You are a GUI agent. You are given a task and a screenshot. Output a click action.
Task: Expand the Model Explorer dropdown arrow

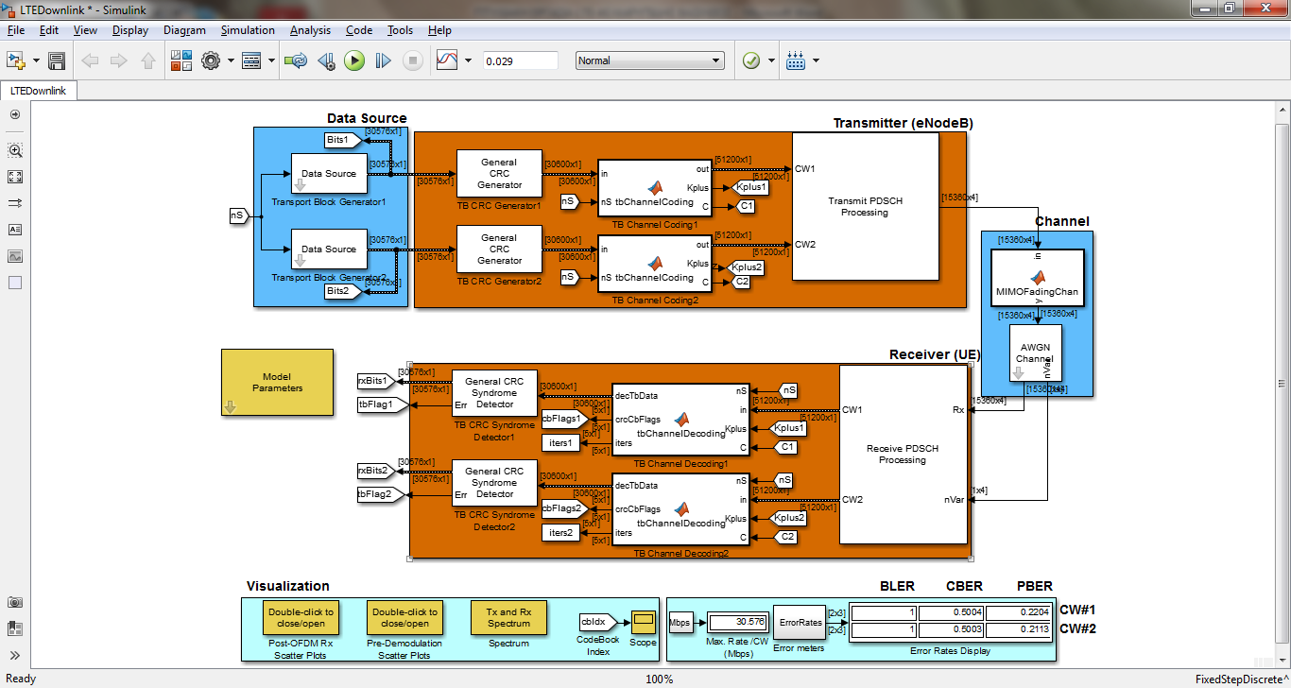click(271, 60)
